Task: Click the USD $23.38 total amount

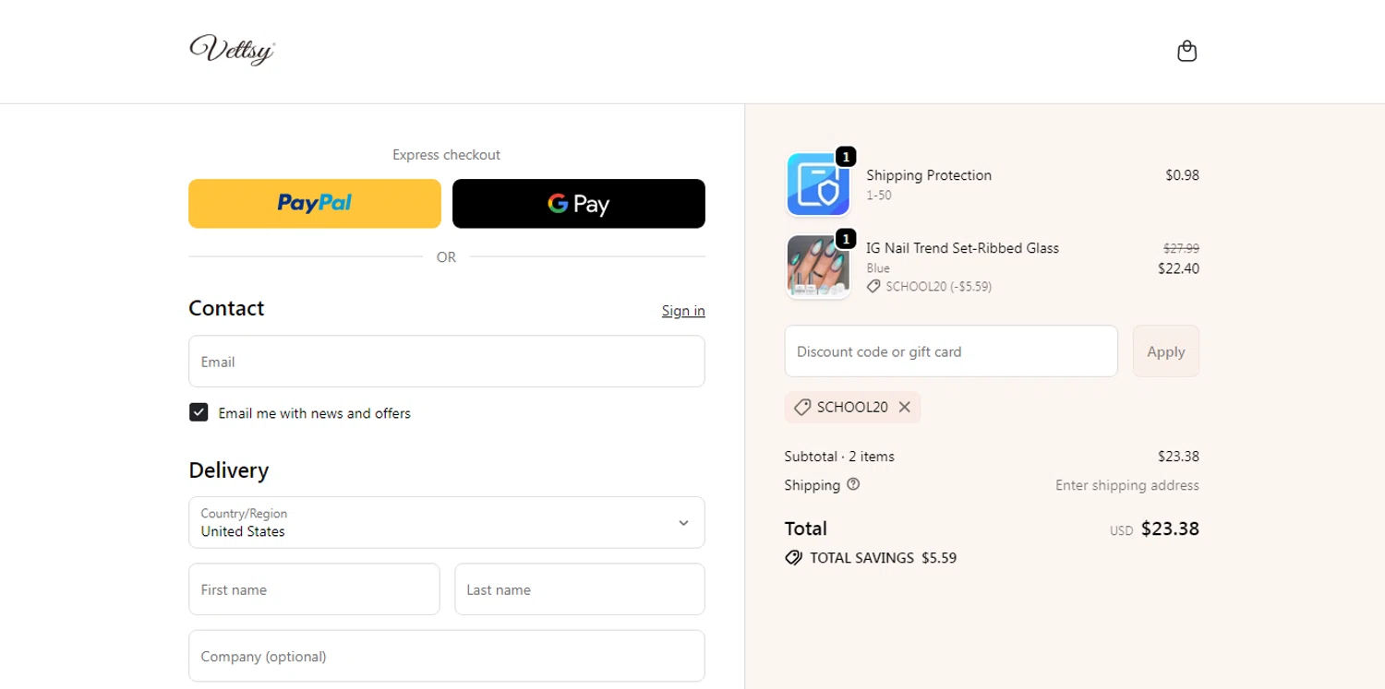Action: pyautogui.click(x=1154, y=529)
